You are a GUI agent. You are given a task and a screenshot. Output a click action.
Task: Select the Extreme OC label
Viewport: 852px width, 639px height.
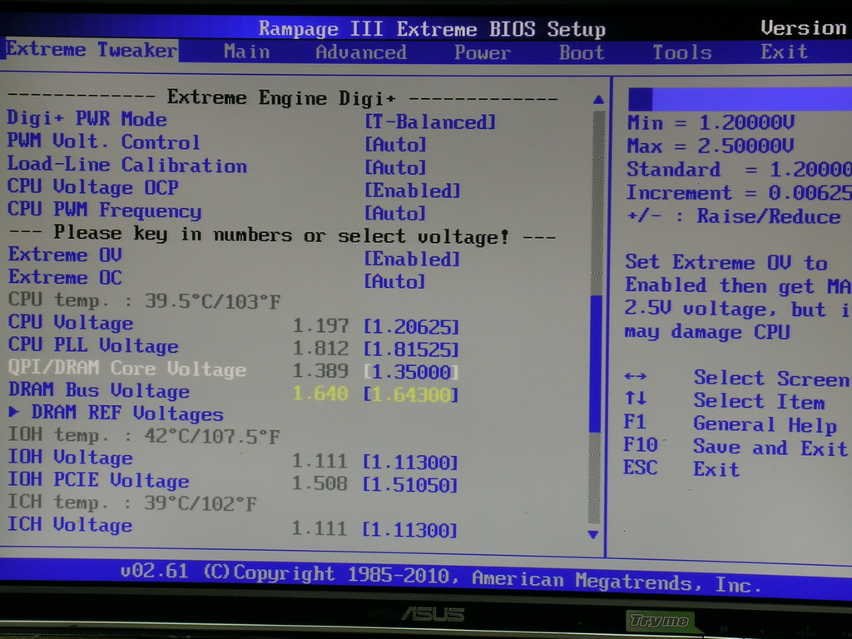65,277
